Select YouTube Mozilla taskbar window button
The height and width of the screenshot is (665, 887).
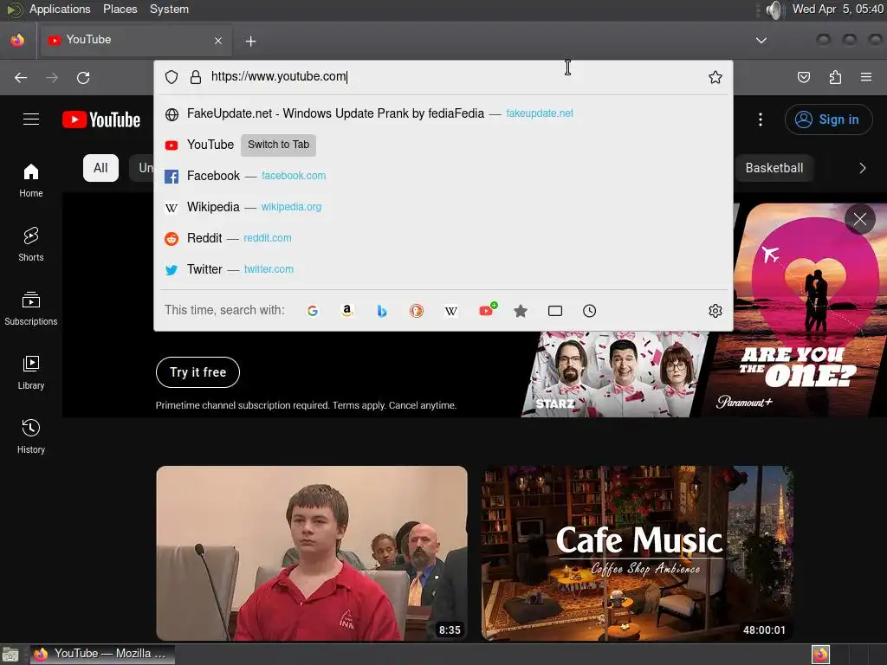102,654
